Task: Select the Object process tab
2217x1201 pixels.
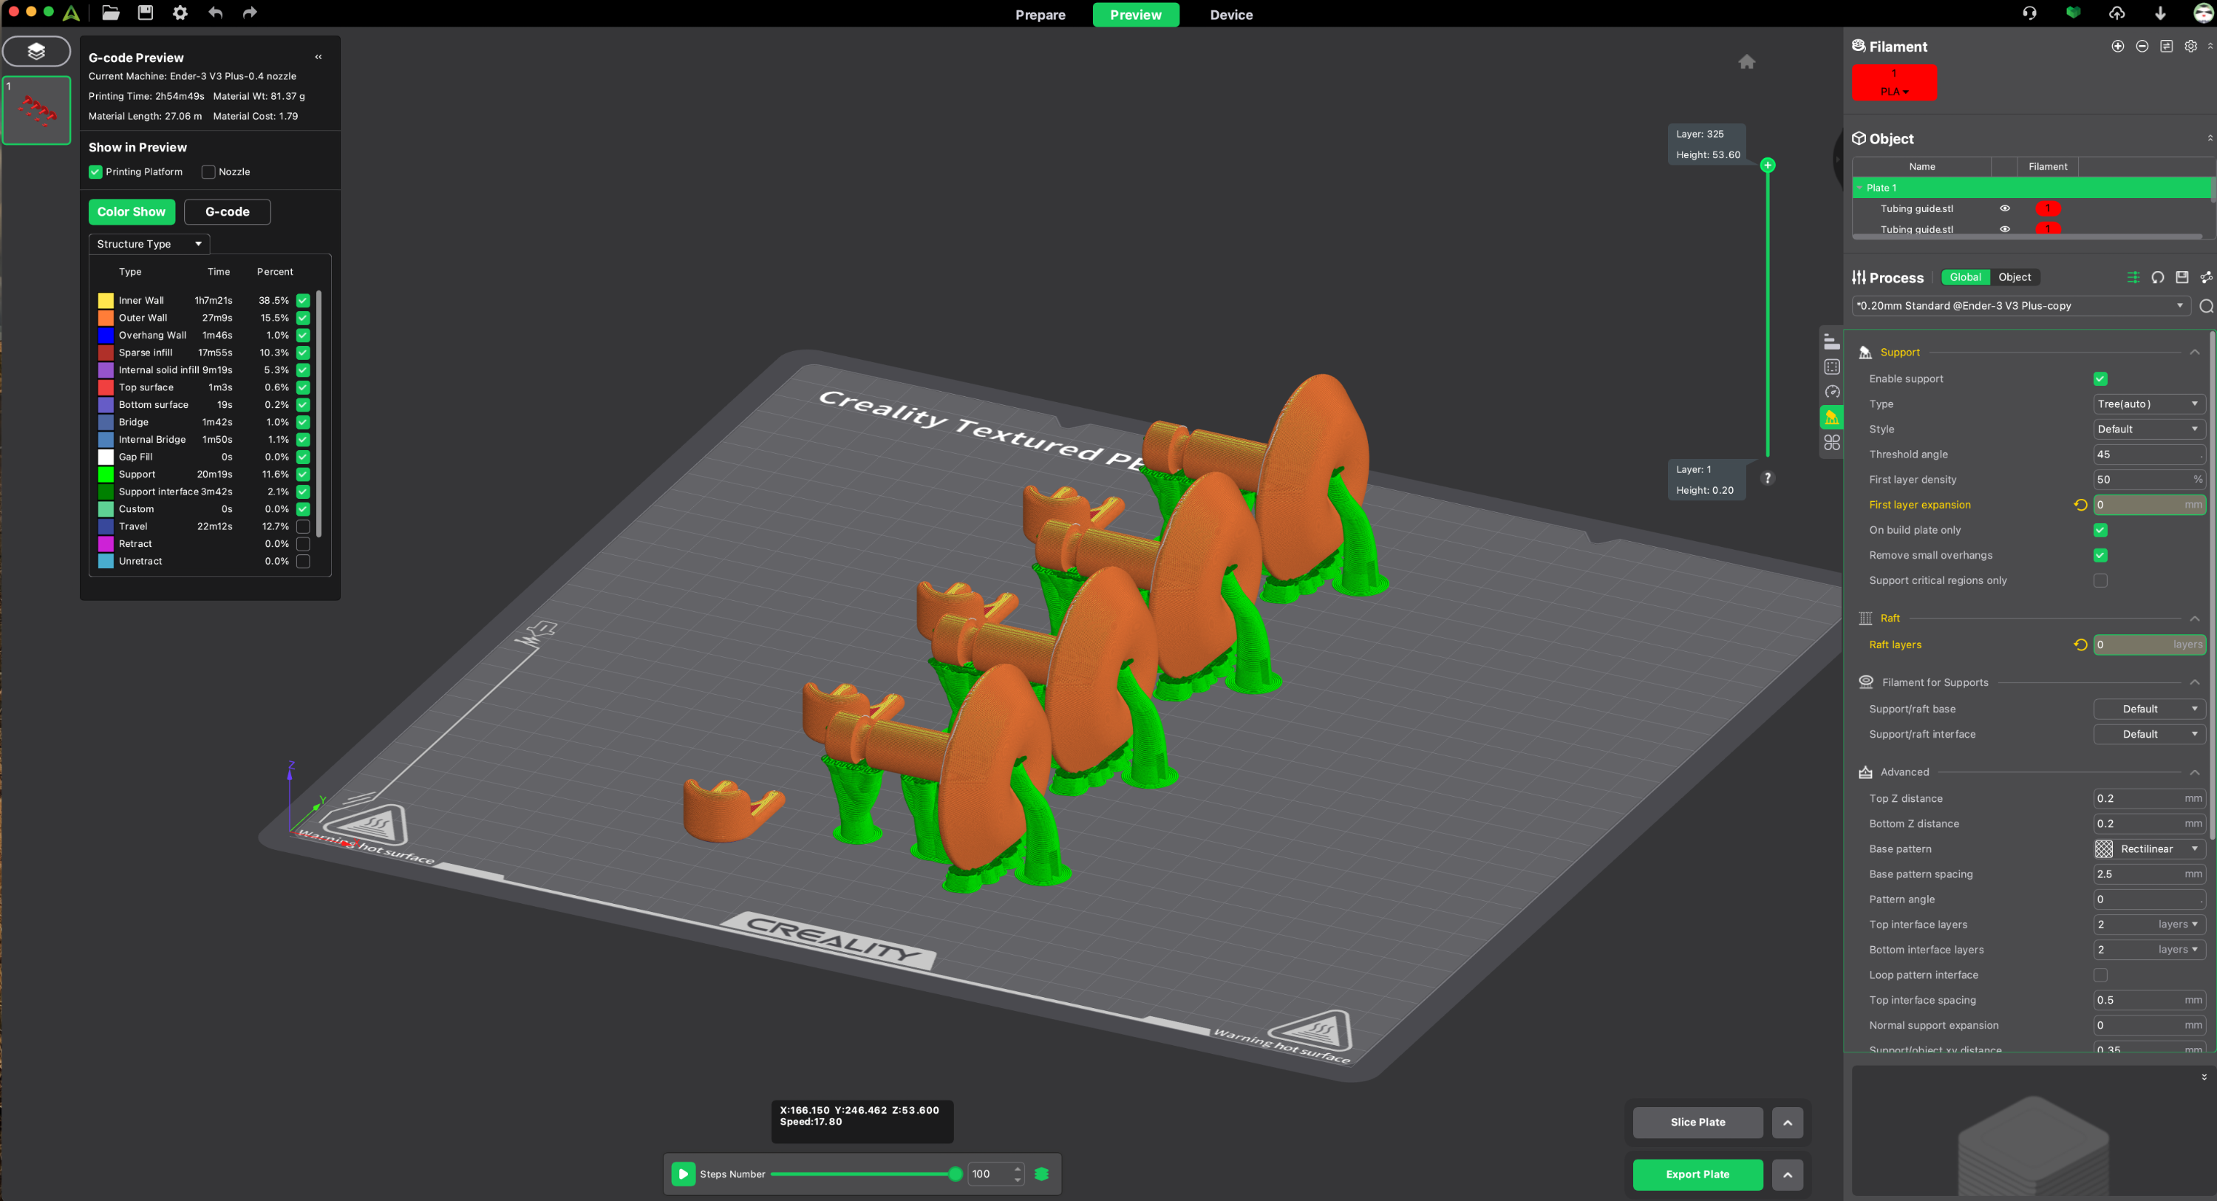Action: pos(2014,277)
